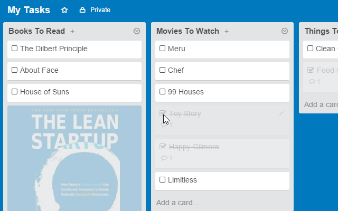
Task: Click the Movies To Watch list title
Action: pyautogui.click(x=187, y=31)
